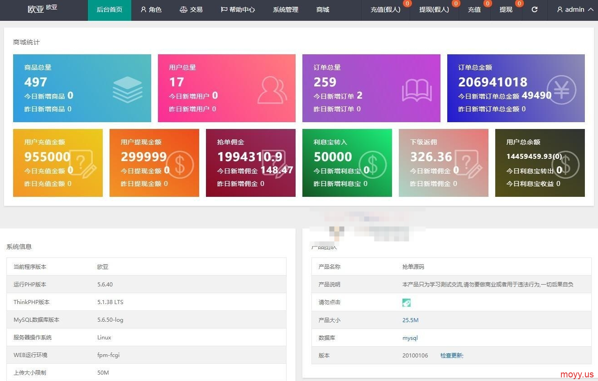Open the 提现 notification item

[506, 10]
